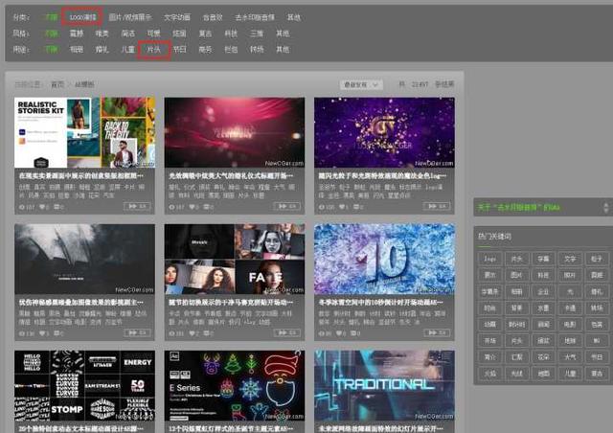The width and height of the screenshot is (613, 433).
Task: Select 科技 in the 风格 filter row
Action: pos(231,34)
